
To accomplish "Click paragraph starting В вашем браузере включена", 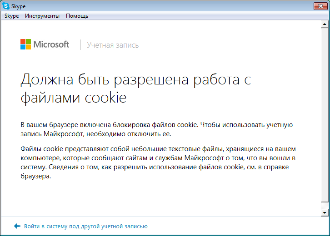I will [156, 129].
